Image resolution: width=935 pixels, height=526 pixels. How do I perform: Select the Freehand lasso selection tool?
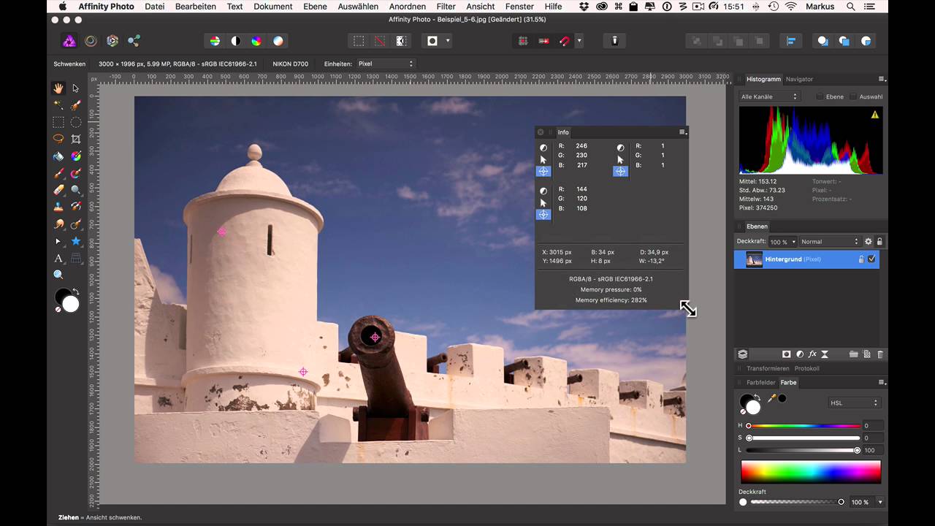58,139
